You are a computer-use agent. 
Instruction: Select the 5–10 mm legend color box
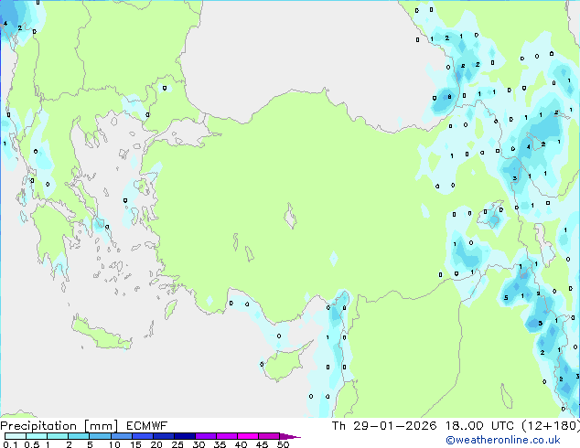click(100, 436)
